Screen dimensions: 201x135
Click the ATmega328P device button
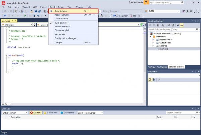tap(120, 16)
